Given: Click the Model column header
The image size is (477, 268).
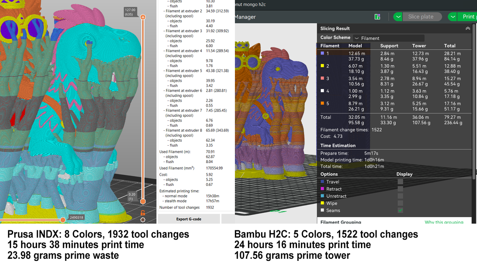Looking at the screenshot, I should [x=355, y=46].
